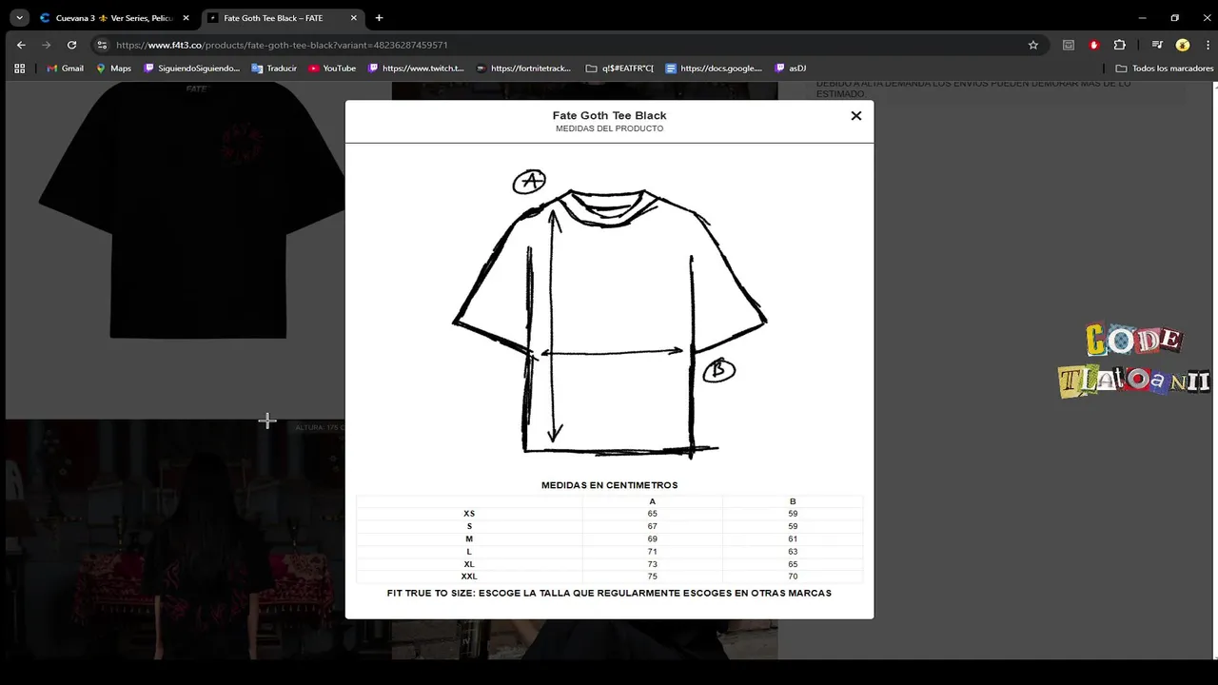Open the tab search dropdown
The image size is (1218, 685).
point(19,17)
